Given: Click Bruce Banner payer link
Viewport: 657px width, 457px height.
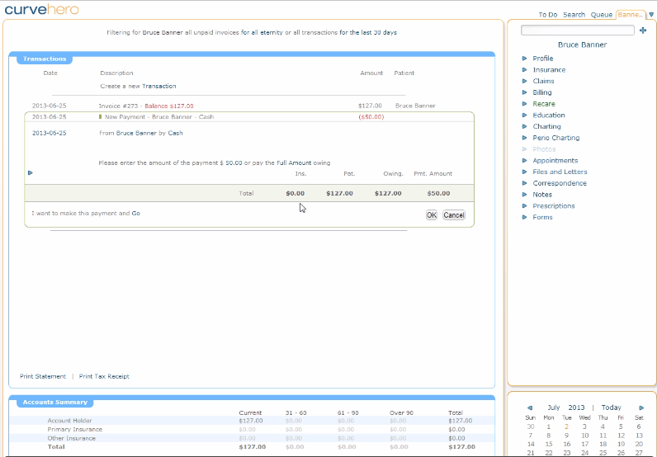Looking at the screenshot, I should click(136, 133).
